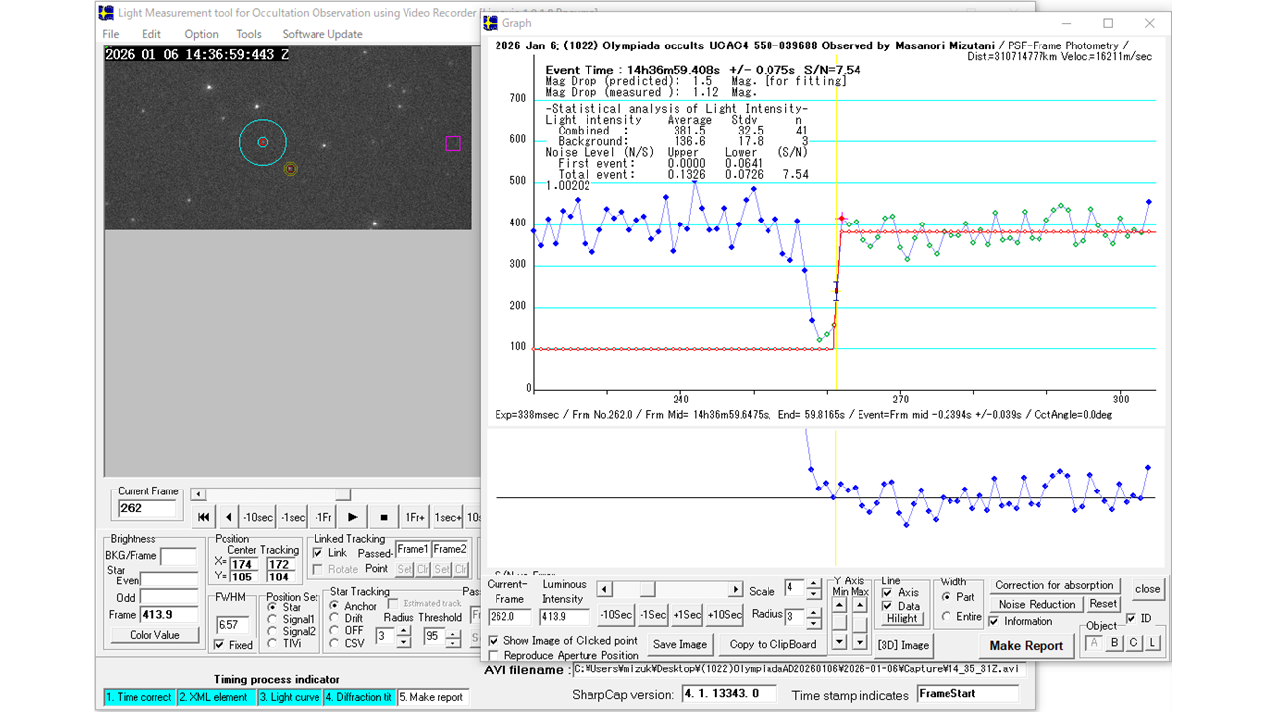Viewport: 1266px width, 712px height.
Task: Raise the Y Axis Max with up arrow
Action: click(859, 607)
